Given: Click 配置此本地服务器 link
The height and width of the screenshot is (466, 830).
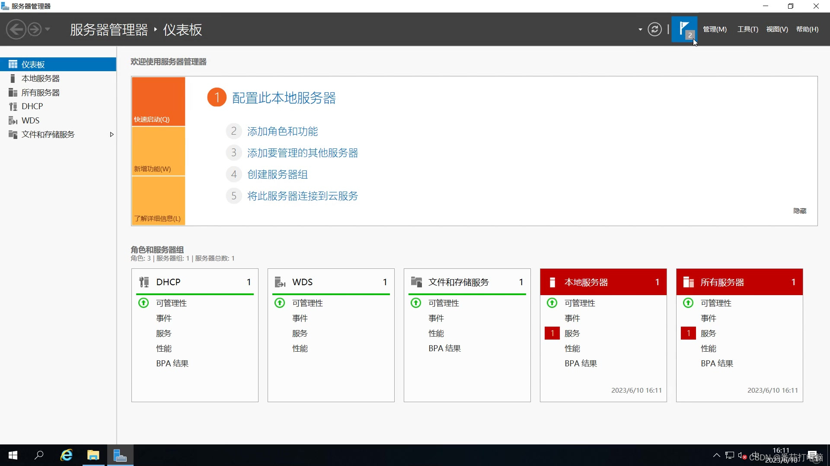Looking at the screenshot, I should [x=284, y=98].
